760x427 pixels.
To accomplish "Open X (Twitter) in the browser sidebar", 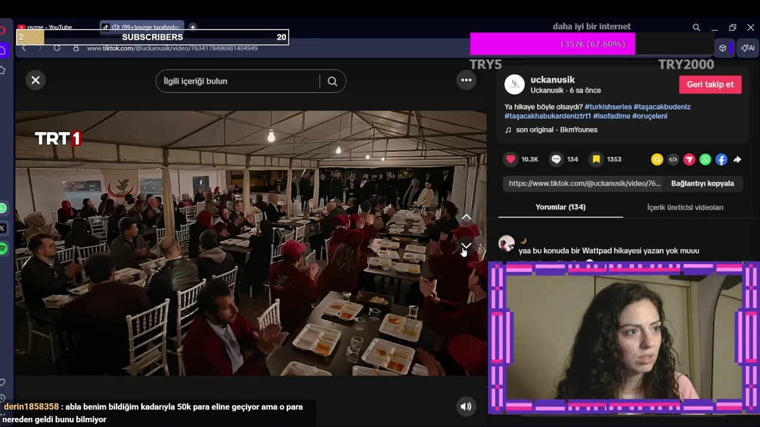I will pos(3,228).
